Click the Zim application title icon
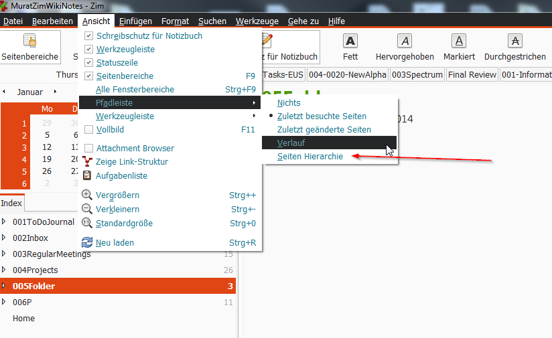The image size is (552, 338). [4, 5]
